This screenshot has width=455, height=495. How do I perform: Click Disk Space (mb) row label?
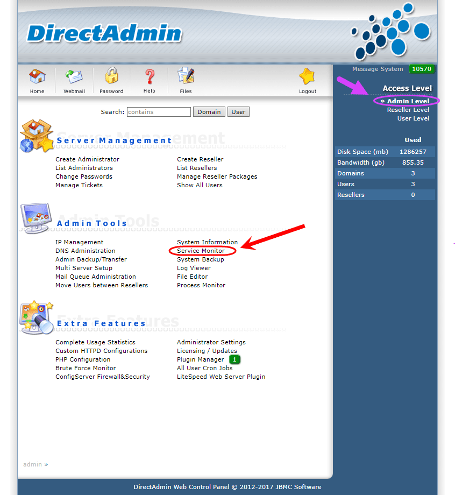[x=362, y=152]
